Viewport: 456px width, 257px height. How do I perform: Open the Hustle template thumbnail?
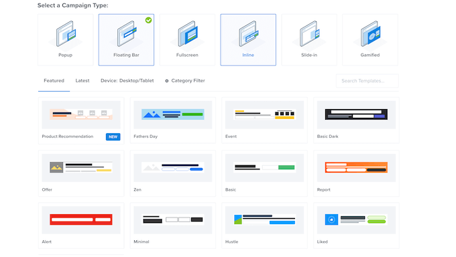pyautogui.click(x=264, y=220)
